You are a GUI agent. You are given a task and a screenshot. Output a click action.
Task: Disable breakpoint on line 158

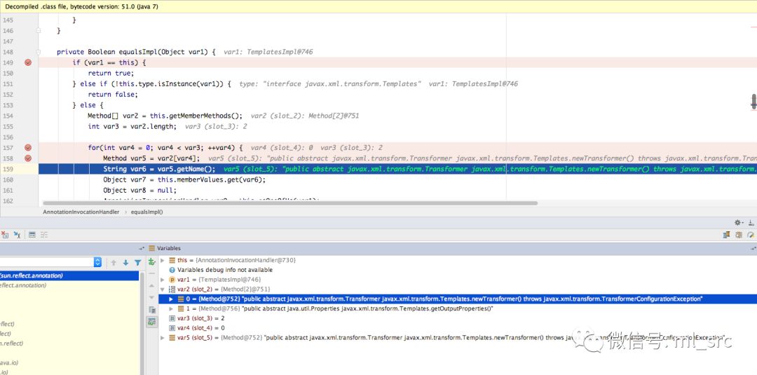click(28, 158)
